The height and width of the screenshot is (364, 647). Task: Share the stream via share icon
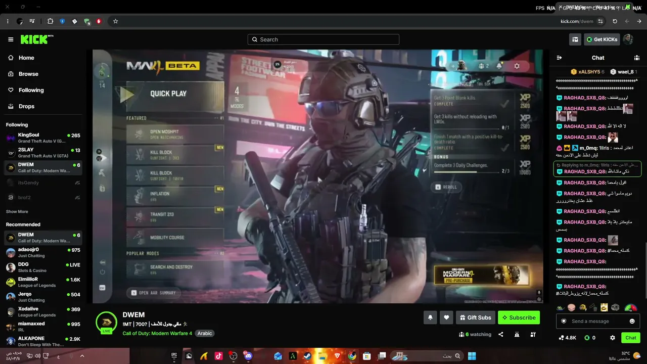(x=501, y=334)
